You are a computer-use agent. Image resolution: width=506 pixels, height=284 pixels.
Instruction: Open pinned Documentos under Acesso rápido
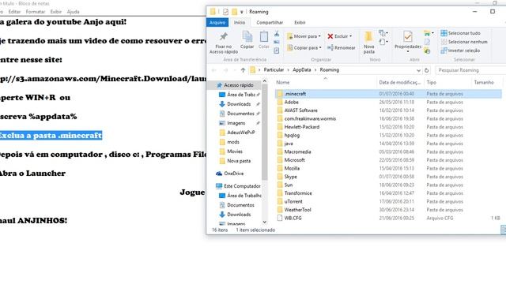240,114
